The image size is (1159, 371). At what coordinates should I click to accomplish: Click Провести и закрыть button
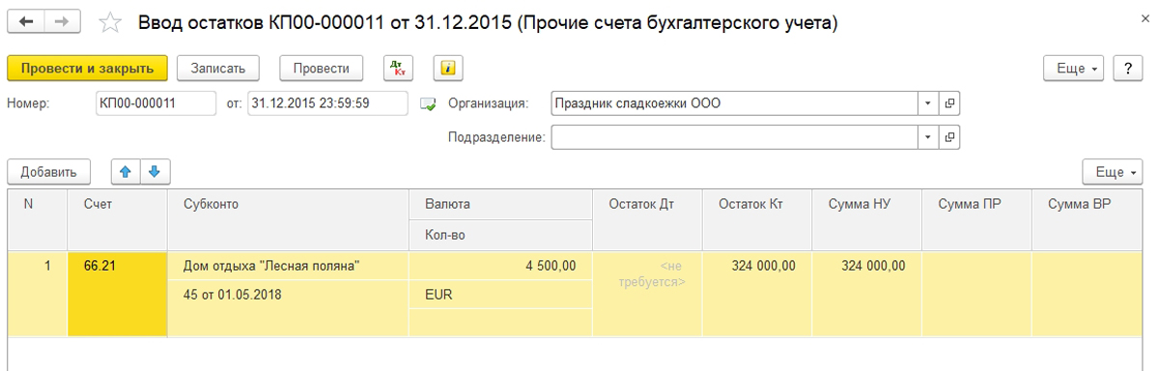88,68
